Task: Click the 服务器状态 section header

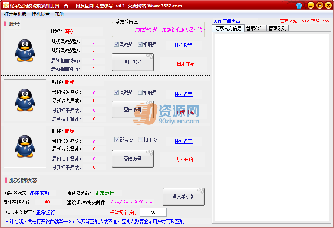Action: pyautogui.click(x=23, y=180)
